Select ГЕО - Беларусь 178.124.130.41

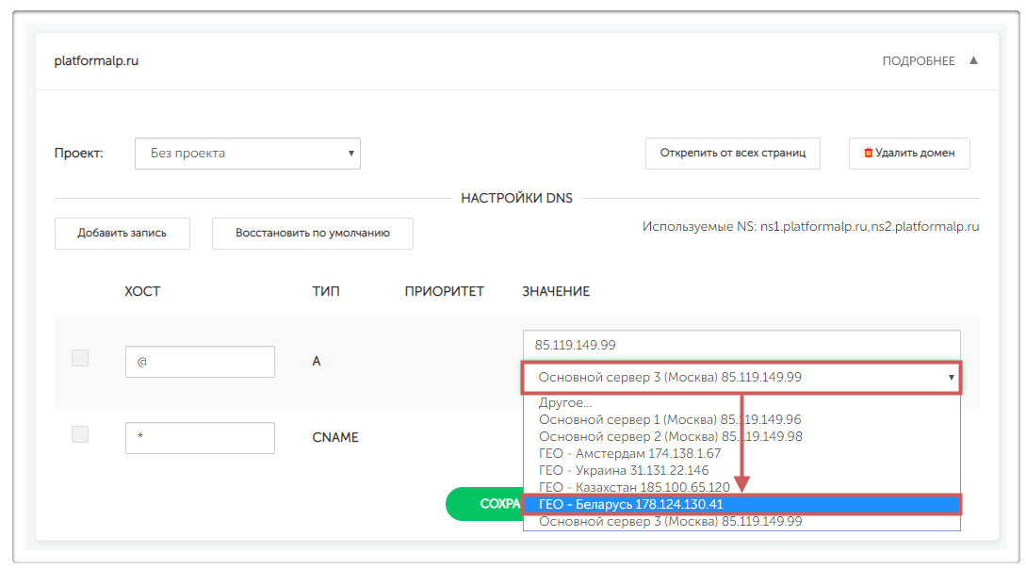(630, 504)
